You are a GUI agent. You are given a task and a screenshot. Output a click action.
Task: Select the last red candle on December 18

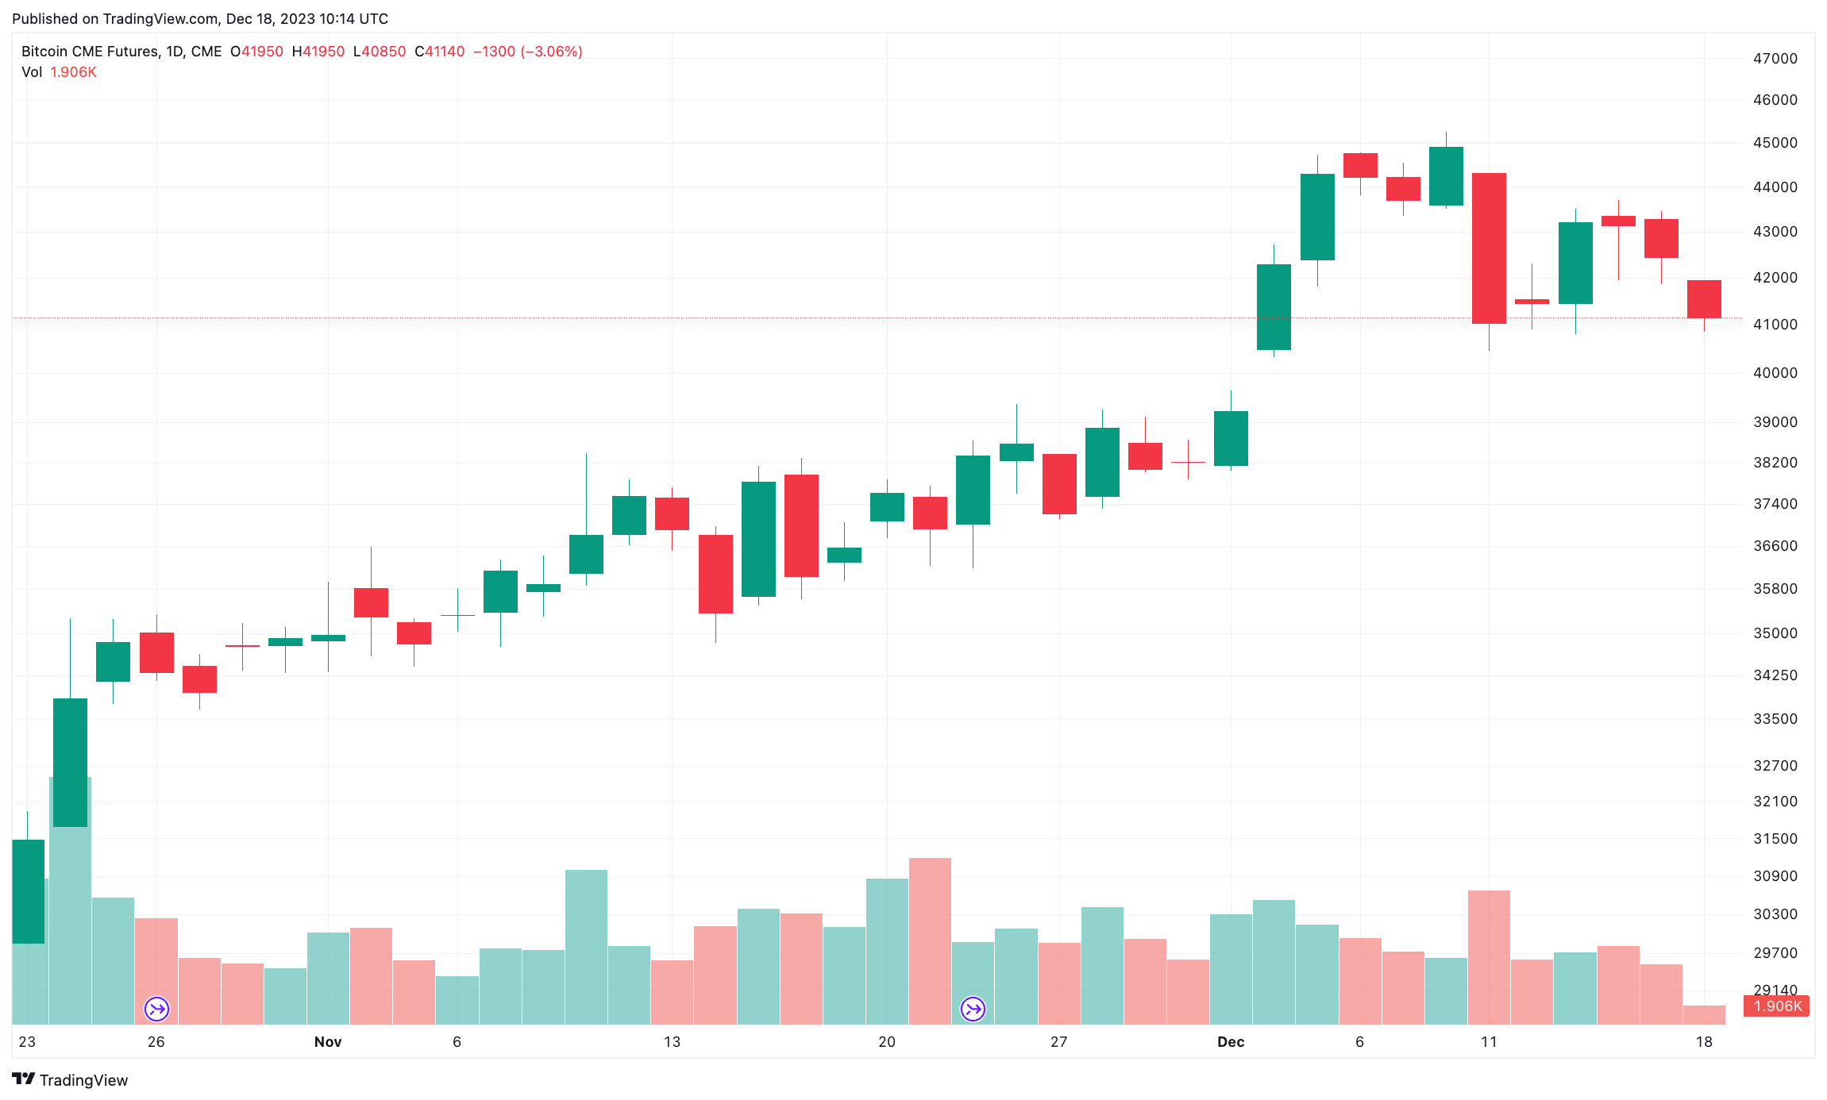tap(1704, 299)
